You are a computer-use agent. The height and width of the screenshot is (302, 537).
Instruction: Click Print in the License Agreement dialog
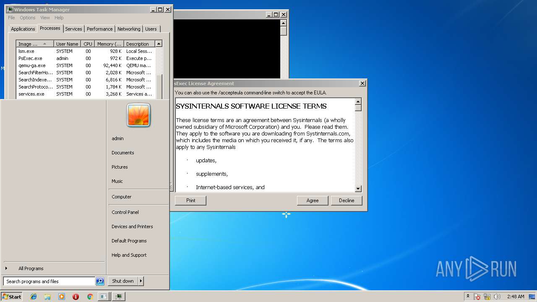pos(191,200)
